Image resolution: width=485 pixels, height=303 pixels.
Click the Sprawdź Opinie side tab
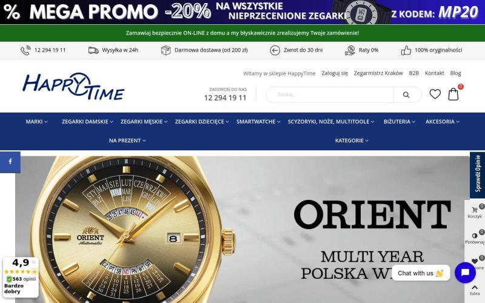pos(477,175)
